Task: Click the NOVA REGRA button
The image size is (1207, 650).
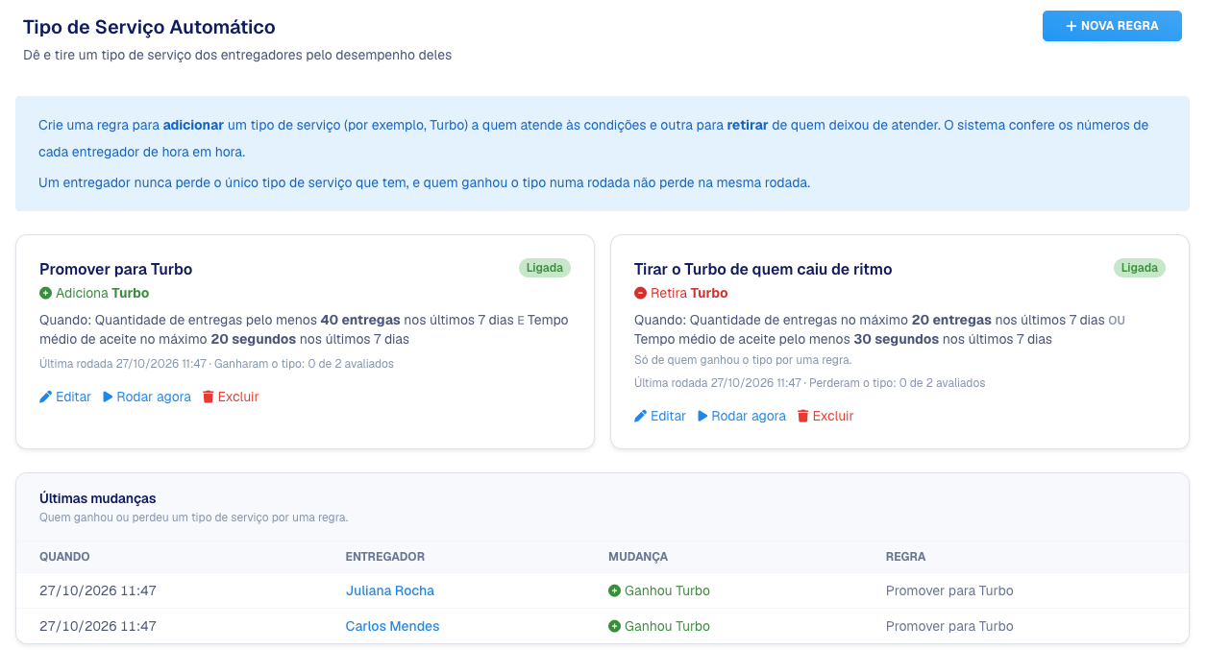Action: (x=1112, y=26)
